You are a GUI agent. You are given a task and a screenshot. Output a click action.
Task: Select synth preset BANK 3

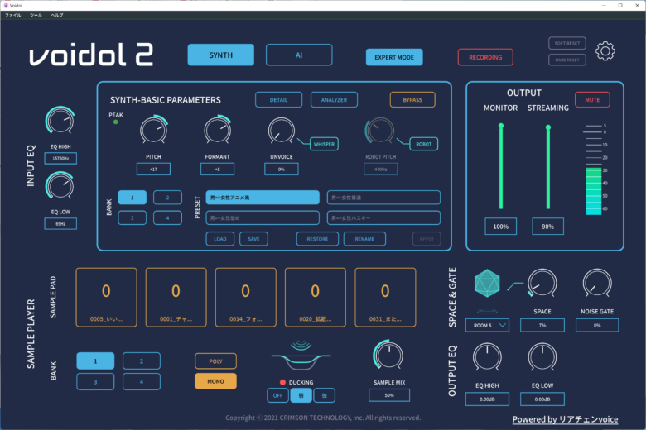coord(133,217)
